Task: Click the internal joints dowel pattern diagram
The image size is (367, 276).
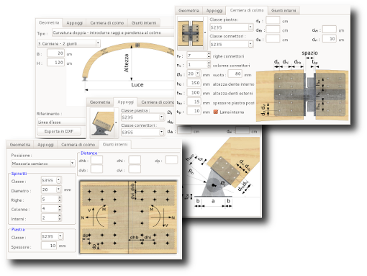Action: [128, 217]
